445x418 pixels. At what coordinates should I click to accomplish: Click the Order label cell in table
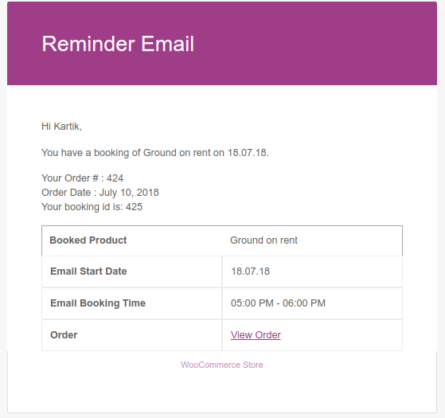[131, 335]
